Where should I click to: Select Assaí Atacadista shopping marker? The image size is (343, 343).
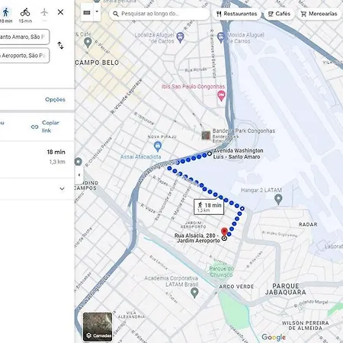pyautogui.click(x=158, y=146)
